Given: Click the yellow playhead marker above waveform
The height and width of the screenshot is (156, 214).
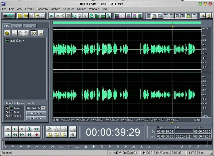Looking at the screenshot, I should click(172, 26).
